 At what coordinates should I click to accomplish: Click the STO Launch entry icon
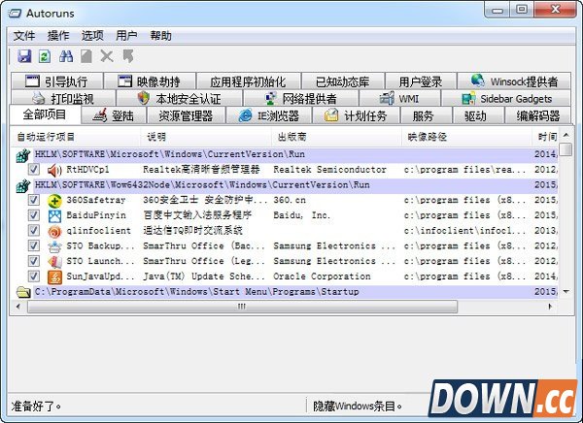point(54,261)
